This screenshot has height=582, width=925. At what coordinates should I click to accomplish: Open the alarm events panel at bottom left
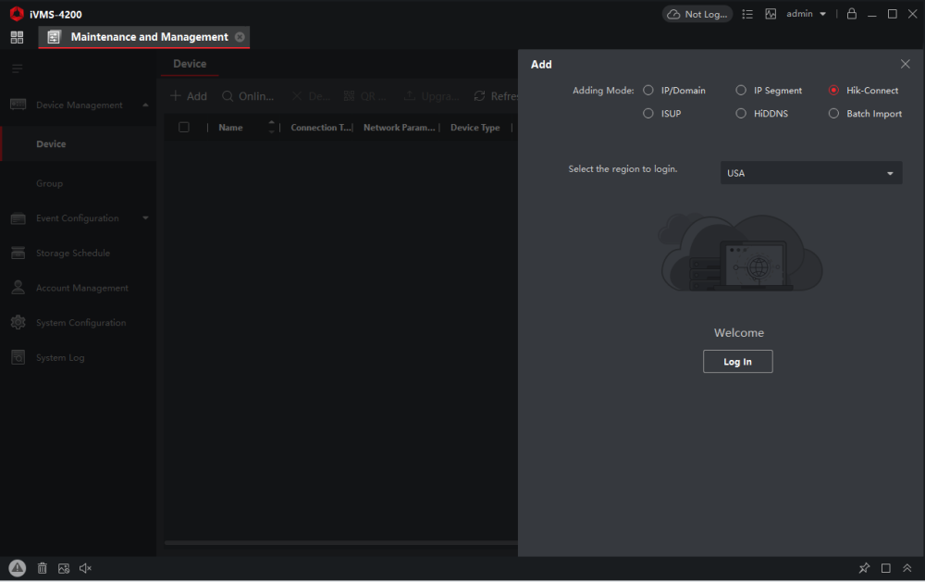(x=17, y=567)
